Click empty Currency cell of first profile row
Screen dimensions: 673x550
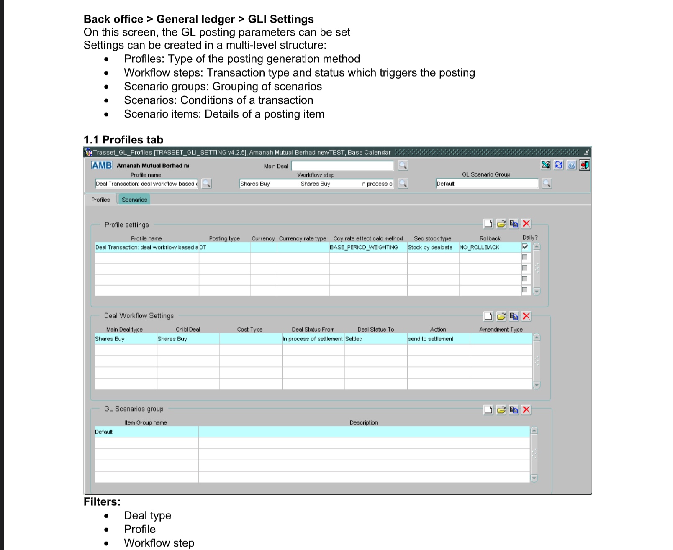264,247
